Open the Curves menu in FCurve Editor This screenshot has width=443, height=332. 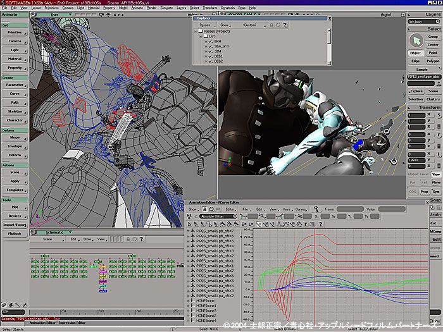point(301,209)
